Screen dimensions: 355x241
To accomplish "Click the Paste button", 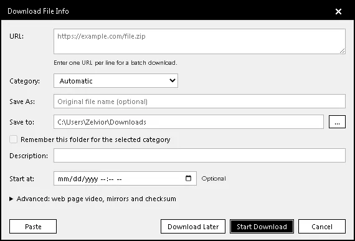I will [x=33, y=226].
